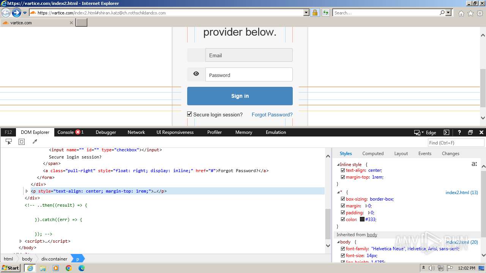
Task: Open the UI Responsiveness tab
Action: pos(175,132)
